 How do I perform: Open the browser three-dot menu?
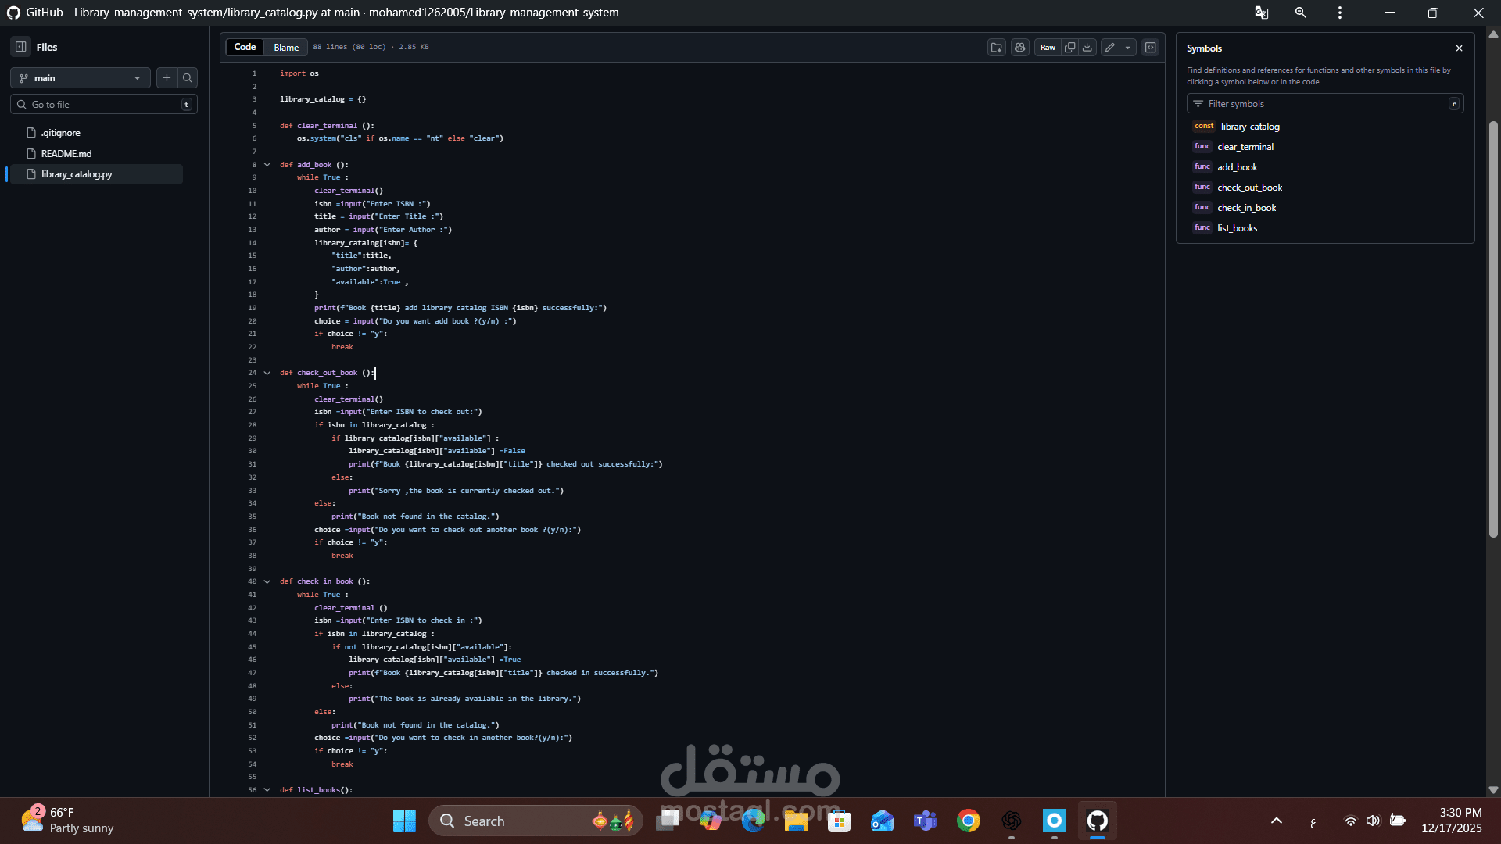tap(1338, 13)
